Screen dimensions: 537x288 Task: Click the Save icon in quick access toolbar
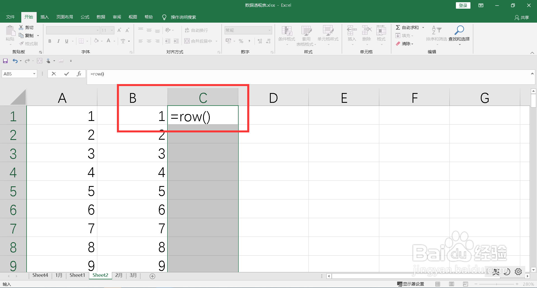click(5, 61)
